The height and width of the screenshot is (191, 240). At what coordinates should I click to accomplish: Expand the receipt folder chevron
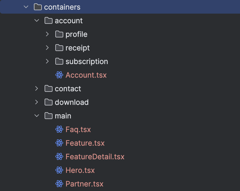click(47, 48)
